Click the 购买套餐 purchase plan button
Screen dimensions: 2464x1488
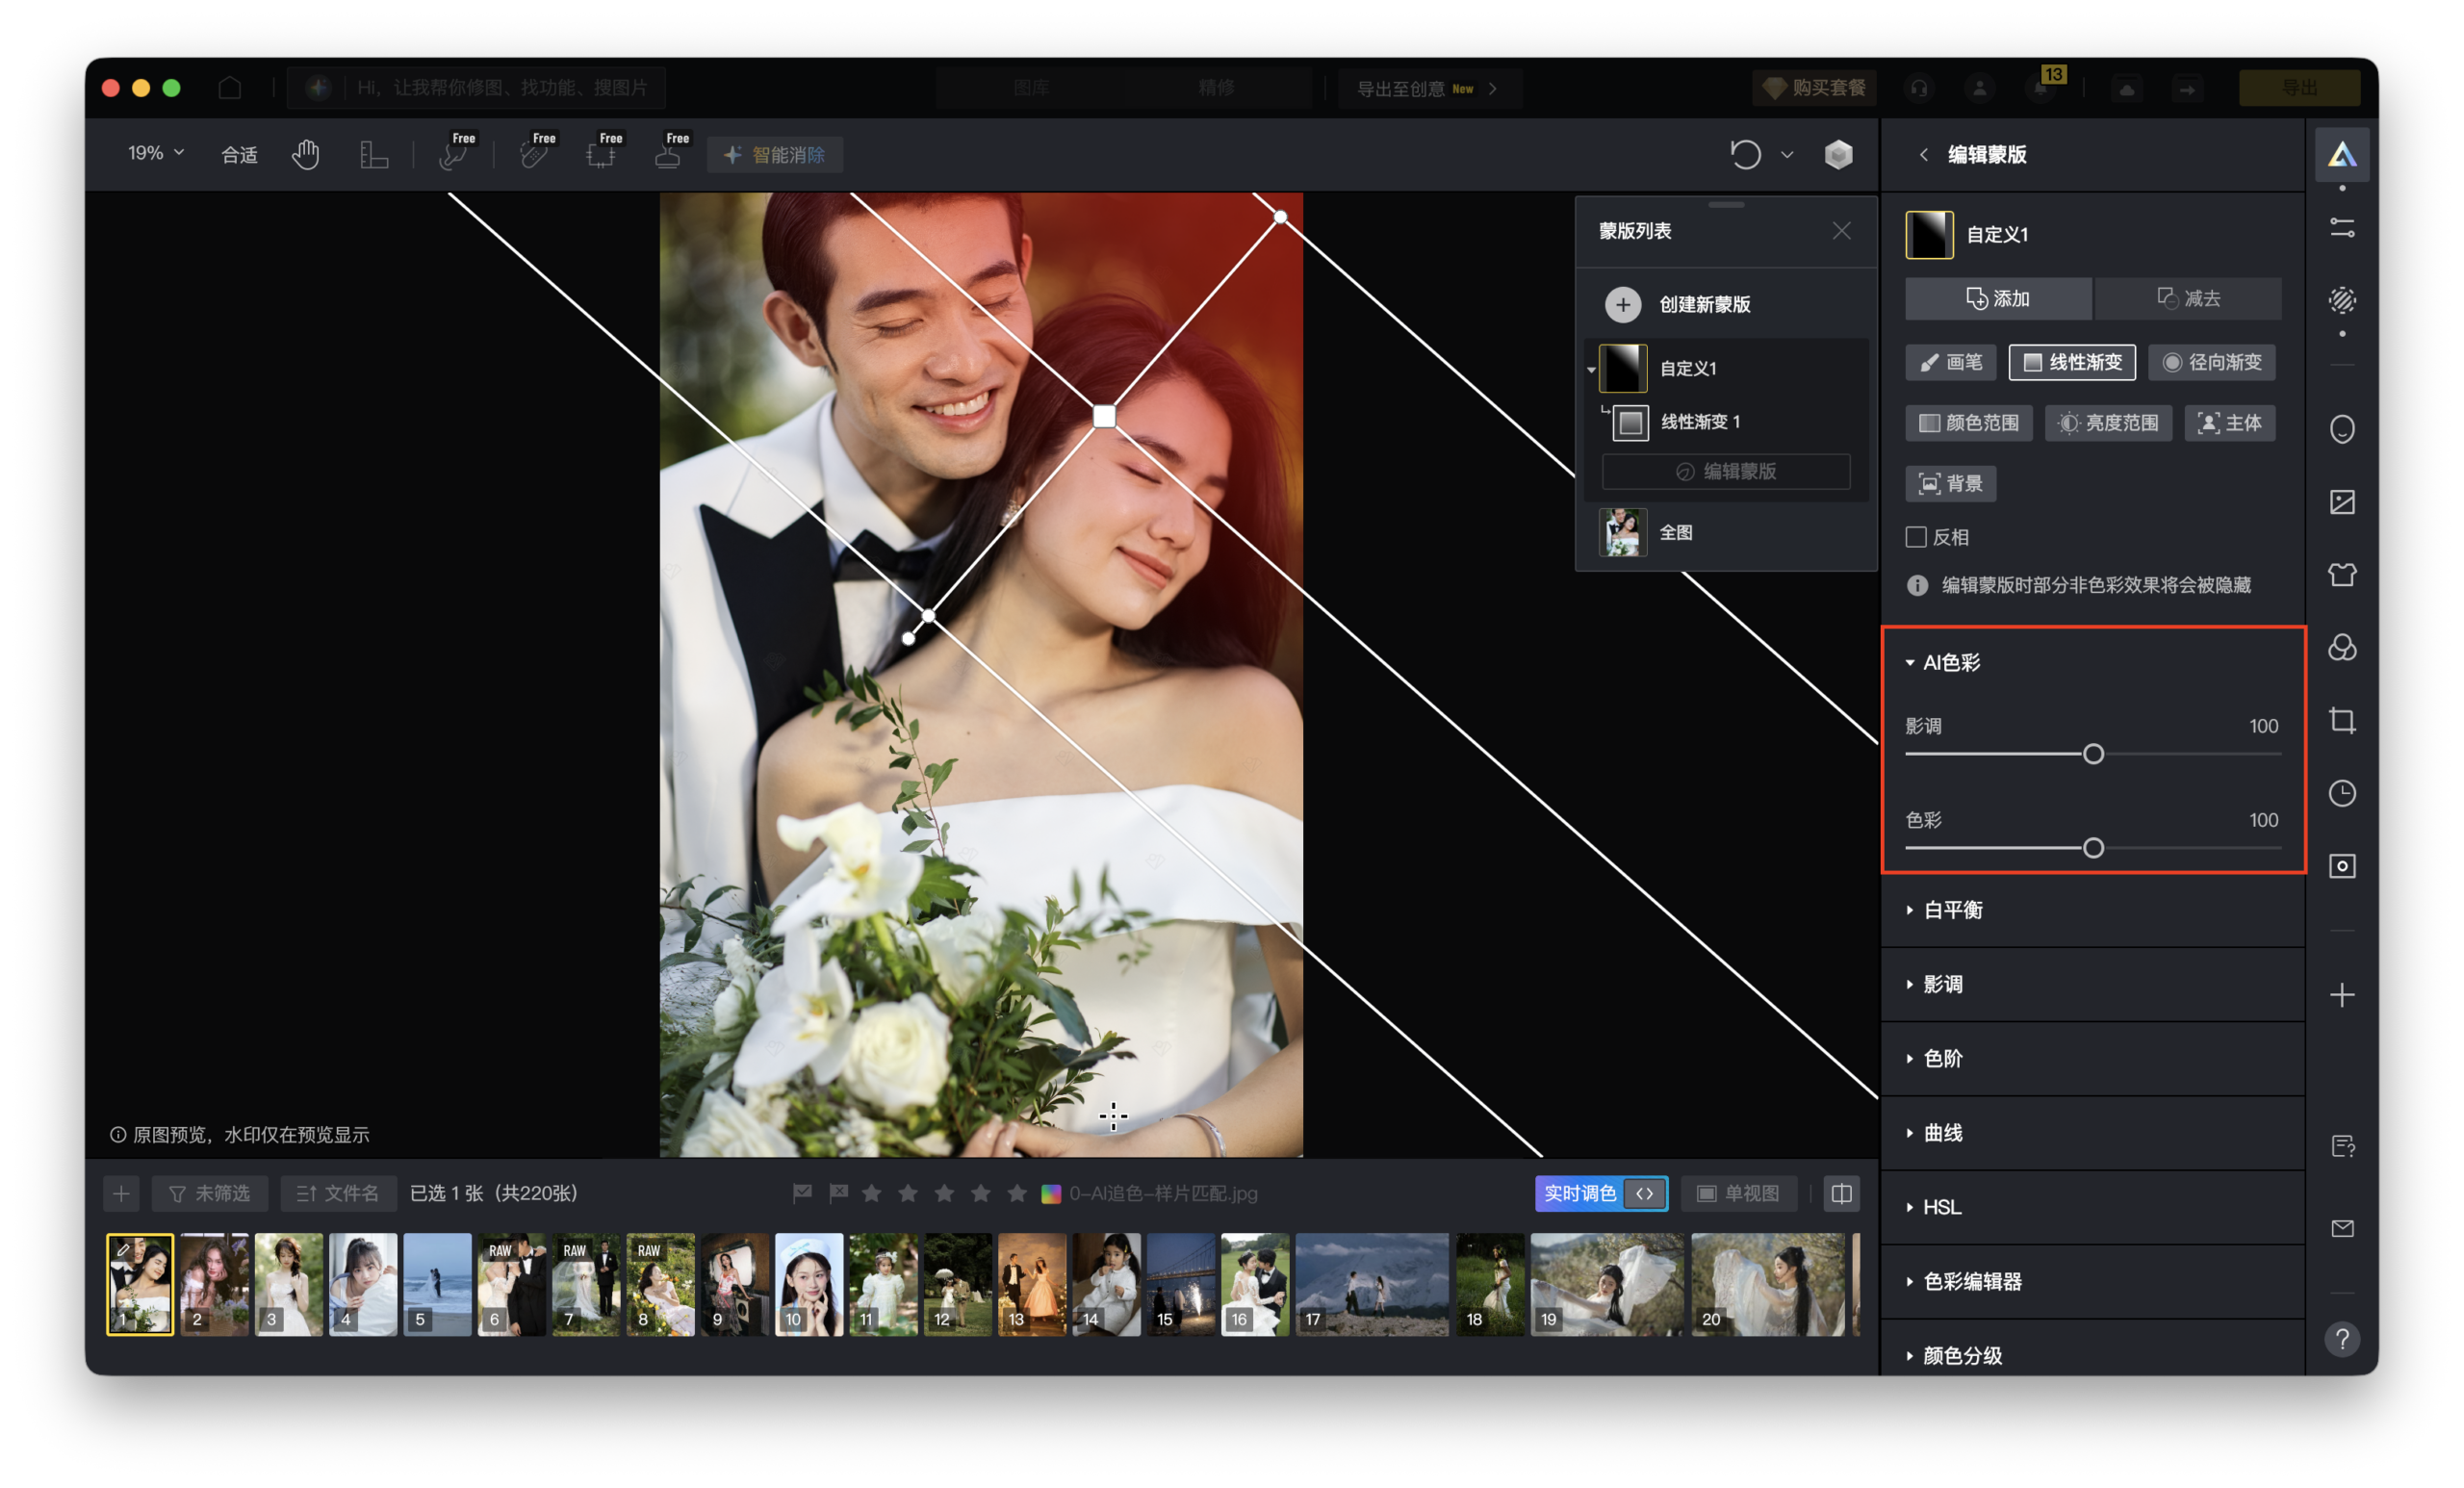(1814, 88)
